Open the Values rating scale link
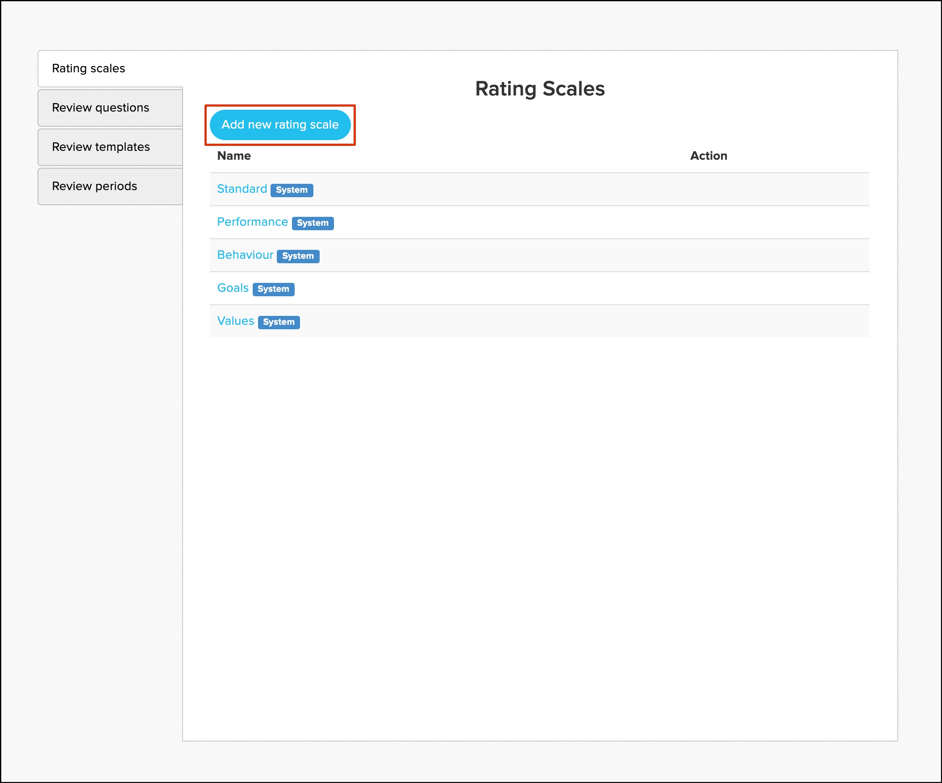This screenshot has width=942, height=783. pos(235,321)
